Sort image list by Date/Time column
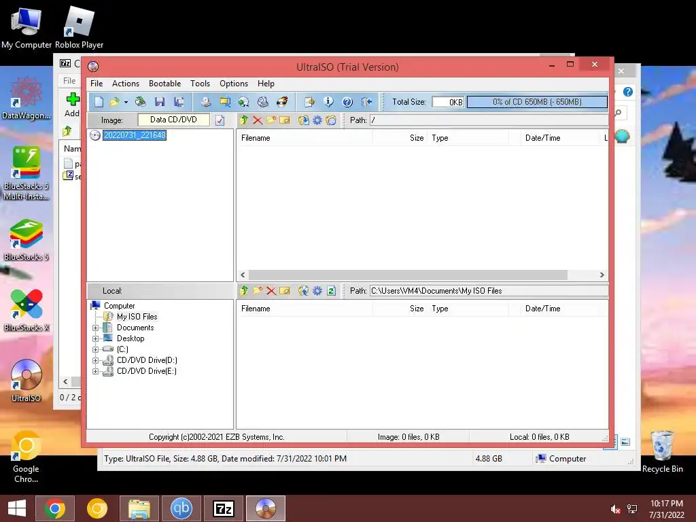The width and height of the screenshot is (696, 522). pos(560,138)
